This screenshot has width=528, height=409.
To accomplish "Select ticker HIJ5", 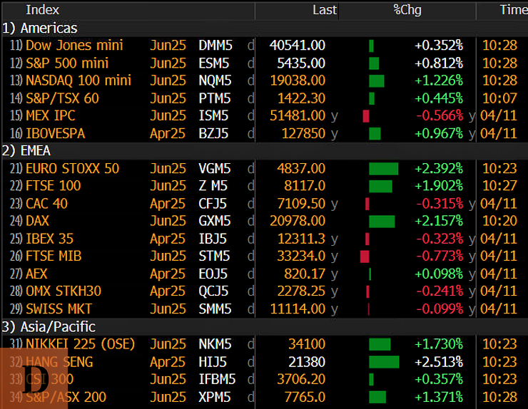I will point(212,362).
